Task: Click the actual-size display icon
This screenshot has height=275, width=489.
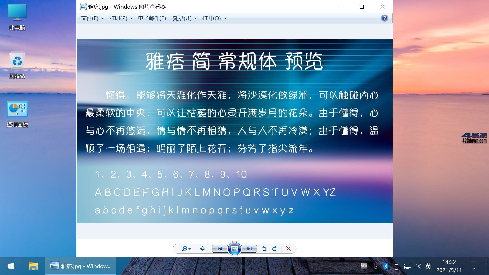Action: pos(202,249)
